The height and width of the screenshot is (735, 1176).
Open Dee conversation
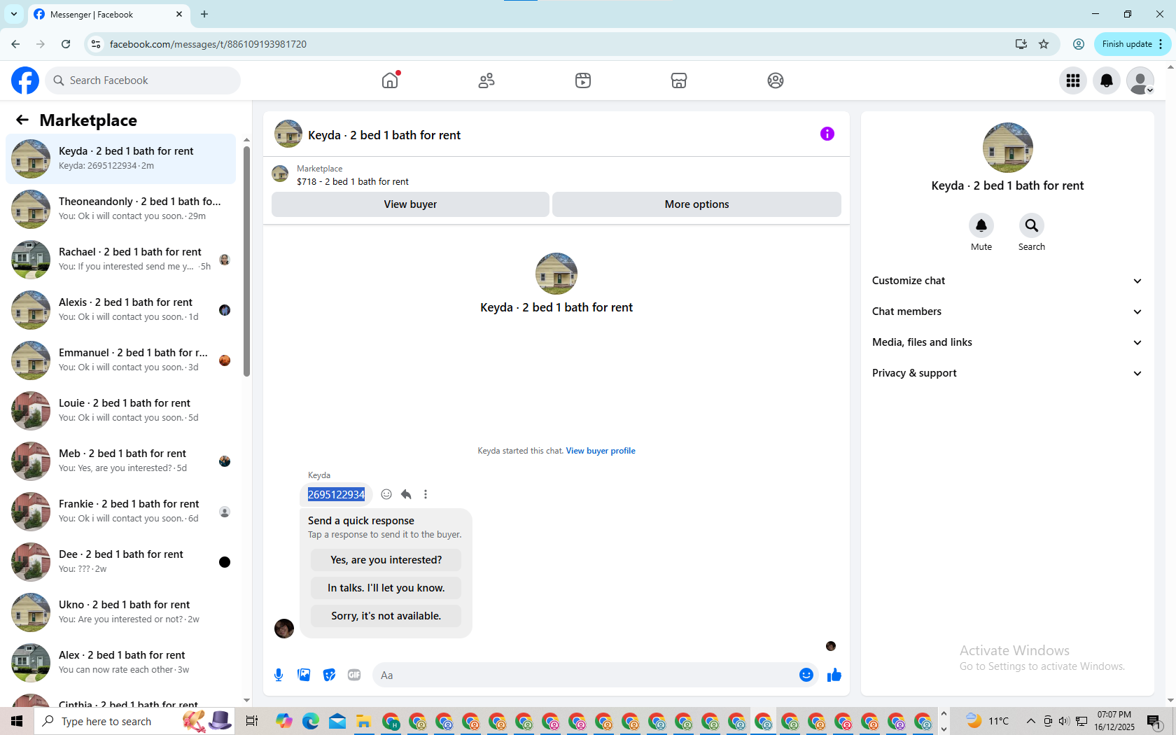(x=120, y=562)
